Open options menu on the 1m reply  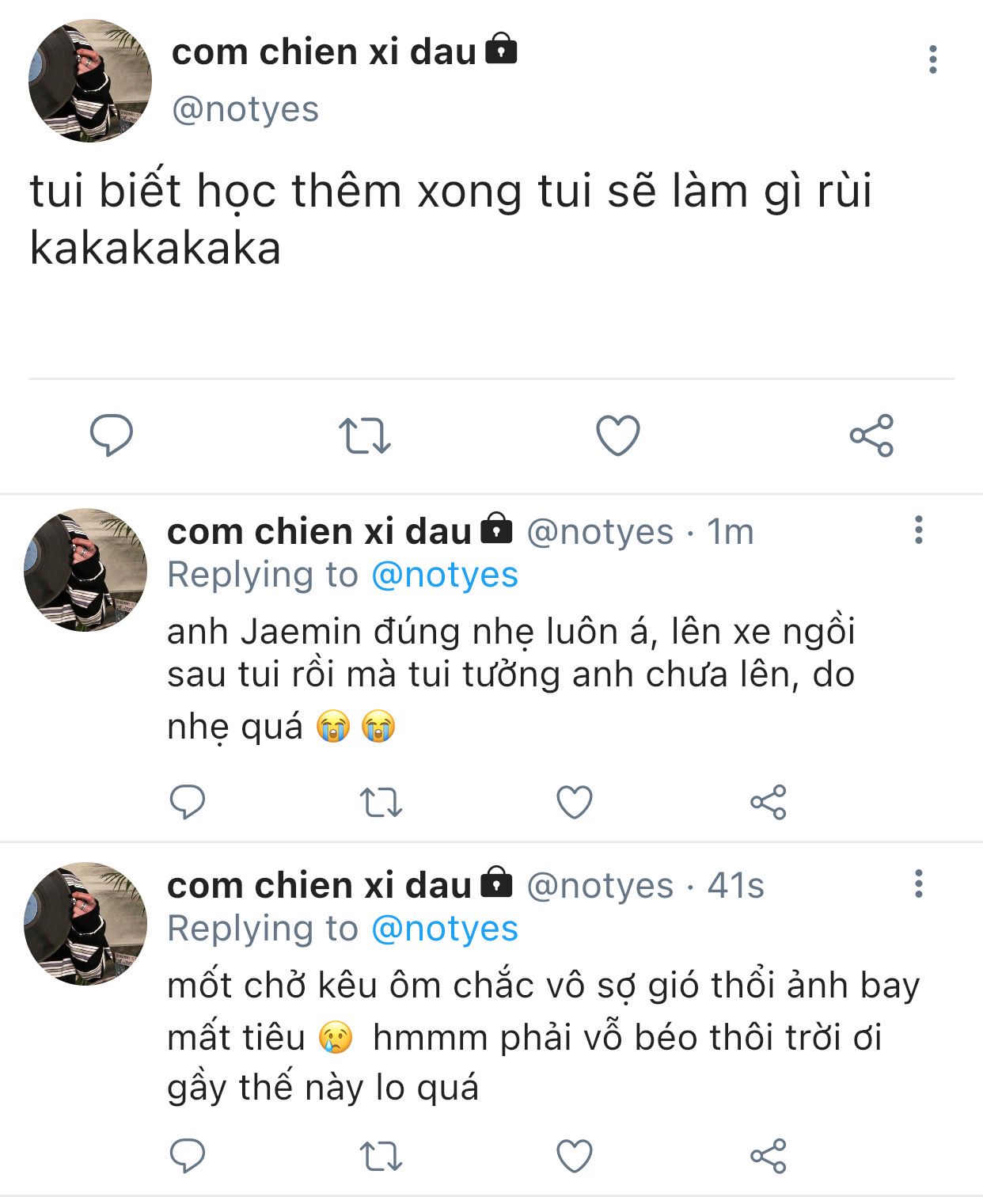(918, 530)
